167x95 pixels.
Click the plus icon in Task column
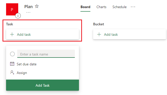coord(12,34)
